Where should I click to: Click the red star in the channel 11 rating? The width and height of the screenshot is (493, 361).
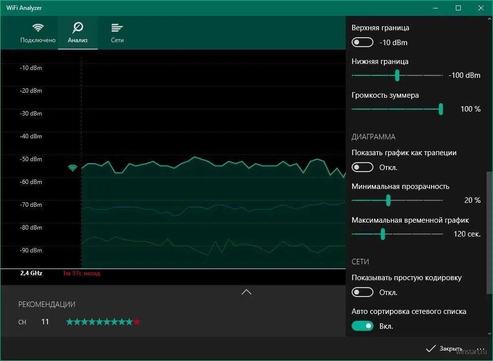tap(137, 322)
